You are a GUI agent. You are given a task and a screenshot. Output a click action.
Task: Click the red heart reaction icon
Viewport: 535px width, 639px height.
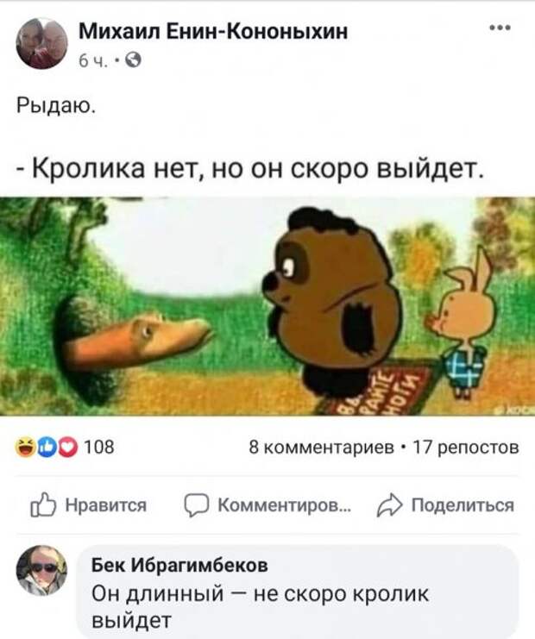[67, 448]
